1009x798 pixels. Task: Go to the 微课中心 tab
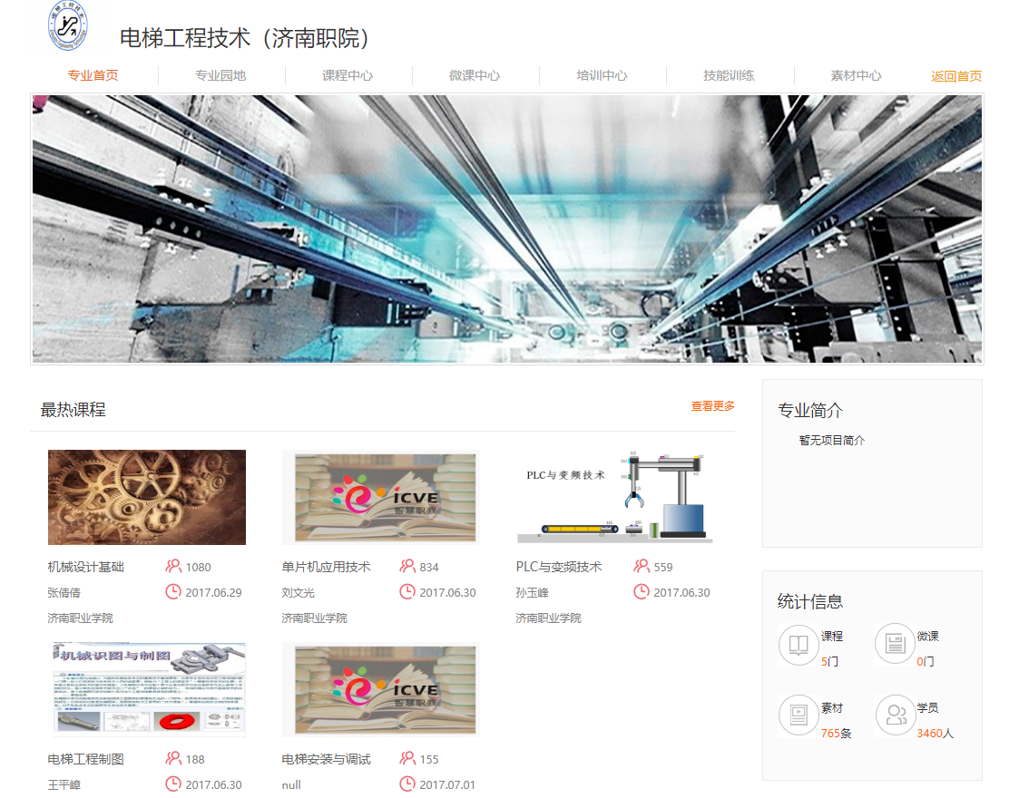click(x=475, y=76)
